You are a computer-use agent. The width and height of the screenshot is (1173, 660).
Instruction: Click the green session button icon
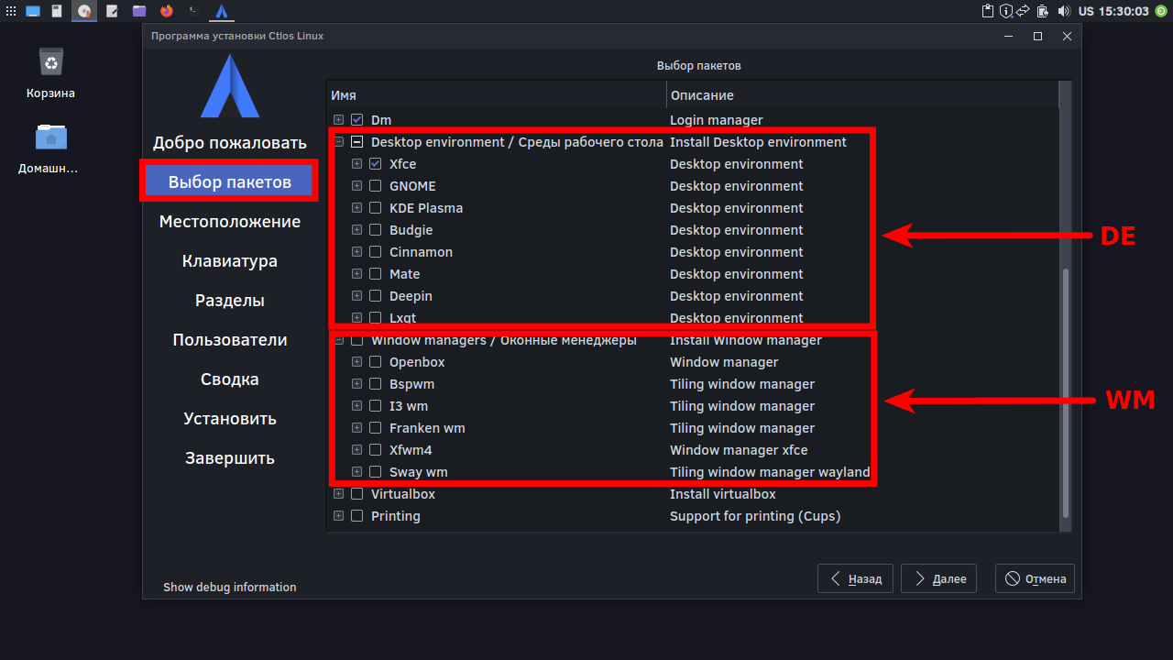pos(1161,11)
